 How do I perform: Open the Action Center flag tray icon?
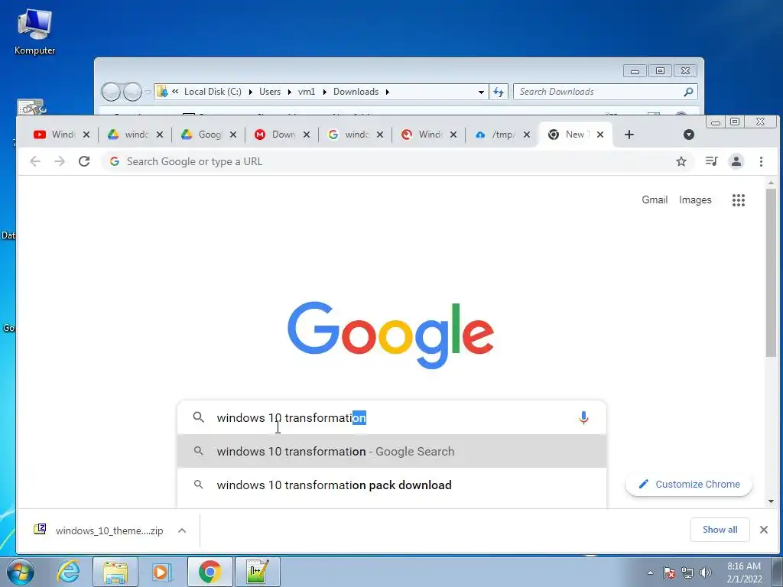tap(669, 572)
